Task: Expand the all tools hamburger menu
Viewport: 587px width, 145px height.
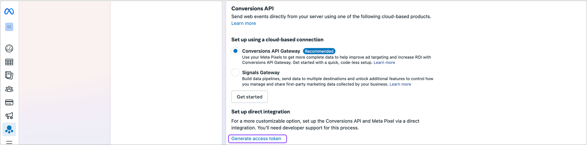Action: click(9, 142)
